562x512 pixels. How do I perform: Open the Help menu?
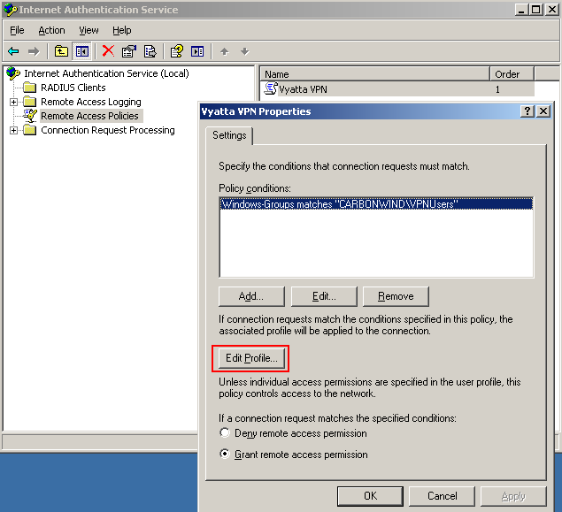click(122, 30)
